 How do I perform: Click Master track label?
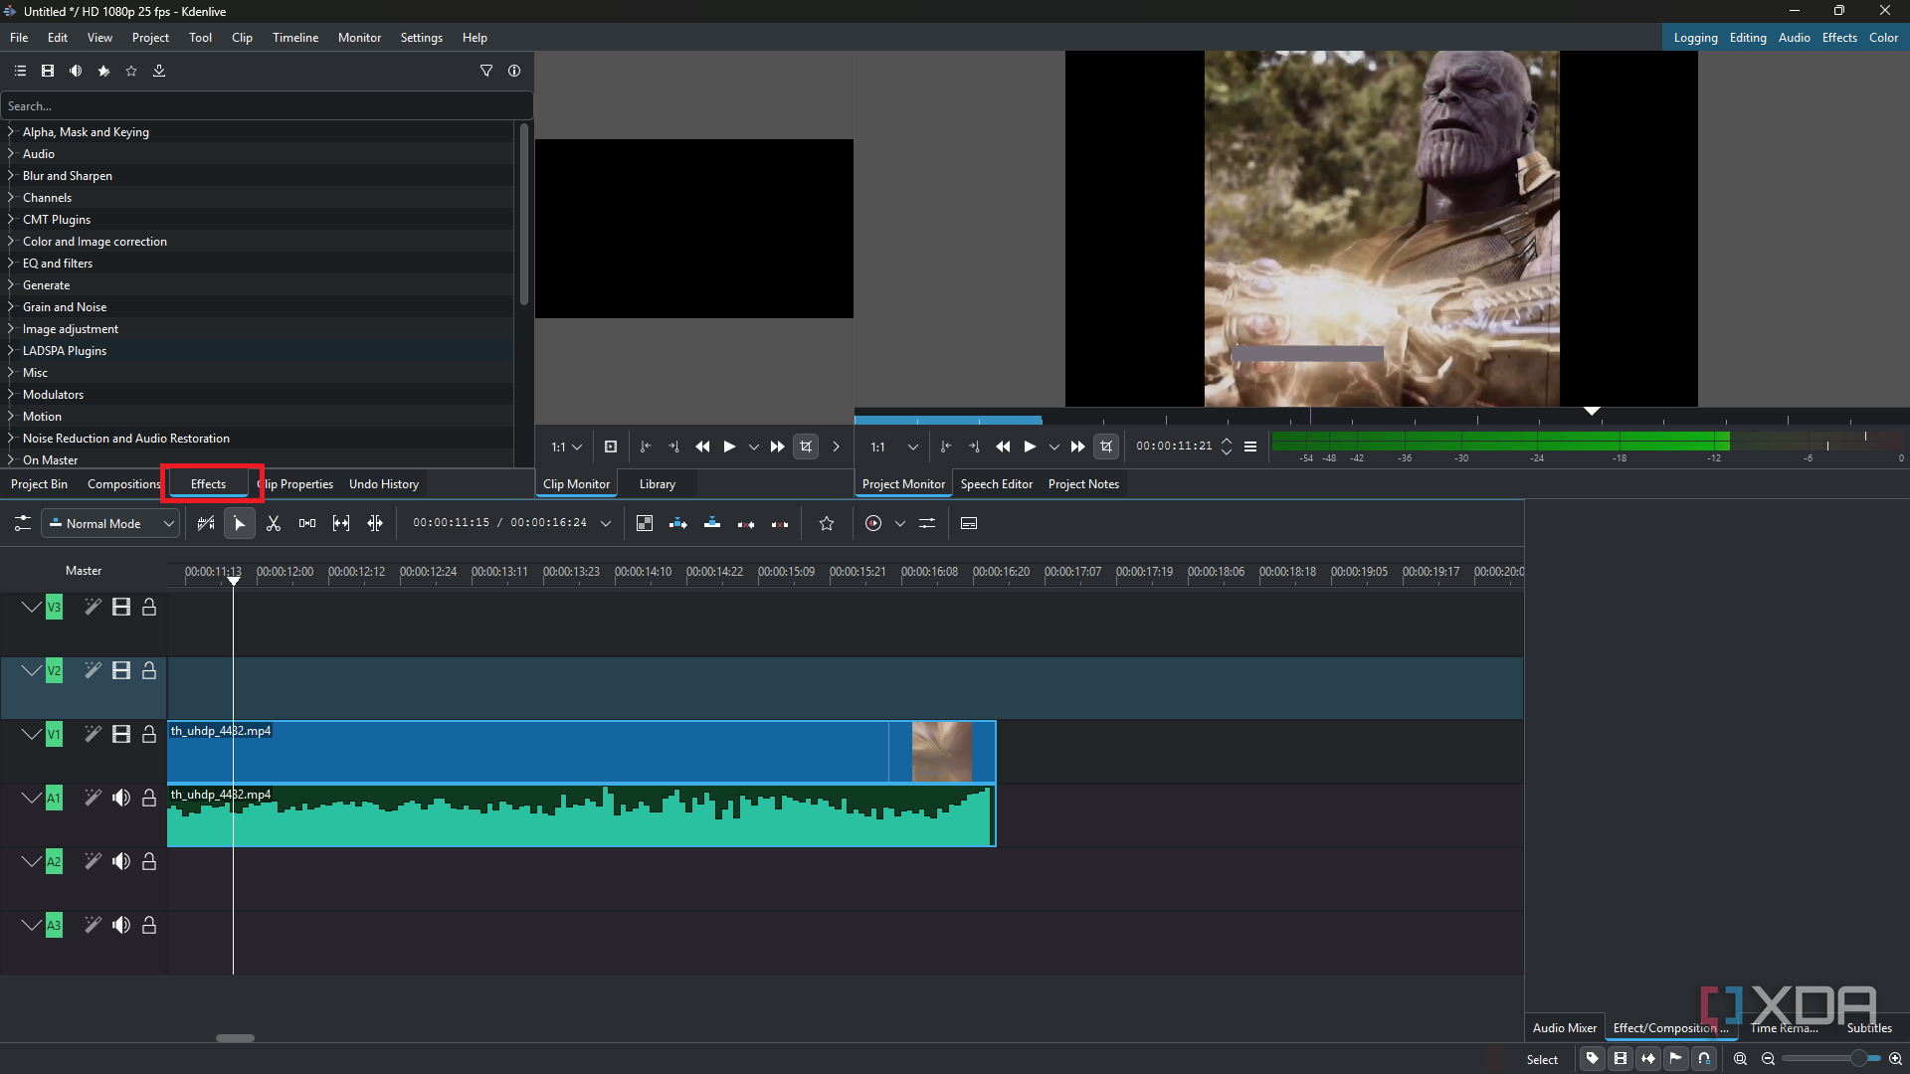tap(84, 571)
